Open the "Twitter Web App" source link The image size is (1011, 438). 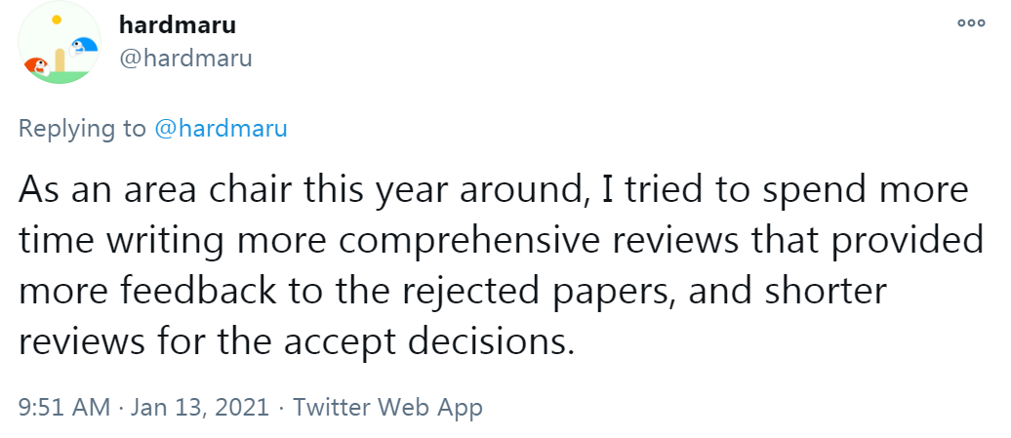coord(388,407)
